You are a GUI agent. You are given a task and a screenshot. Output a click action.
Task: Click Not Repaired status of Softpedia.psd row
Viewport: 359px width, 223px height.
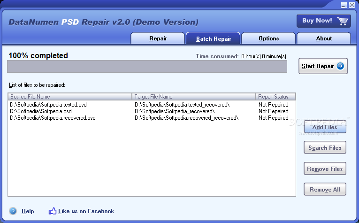click(274, 111)
